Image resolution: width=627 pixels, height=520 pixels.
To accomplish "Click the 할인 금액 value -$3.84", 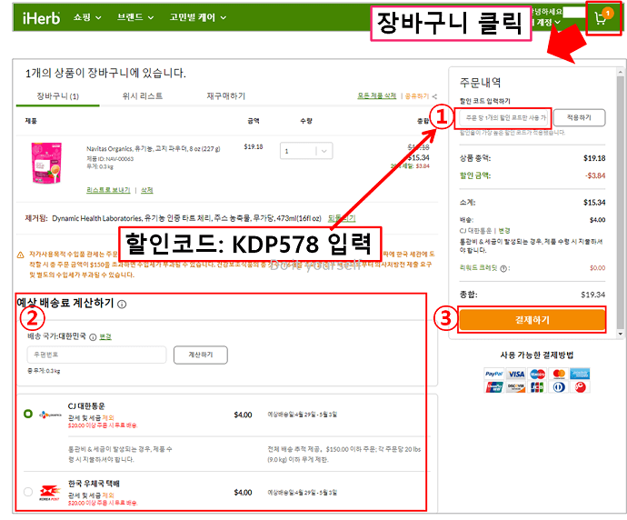I will tap(595, 175).
